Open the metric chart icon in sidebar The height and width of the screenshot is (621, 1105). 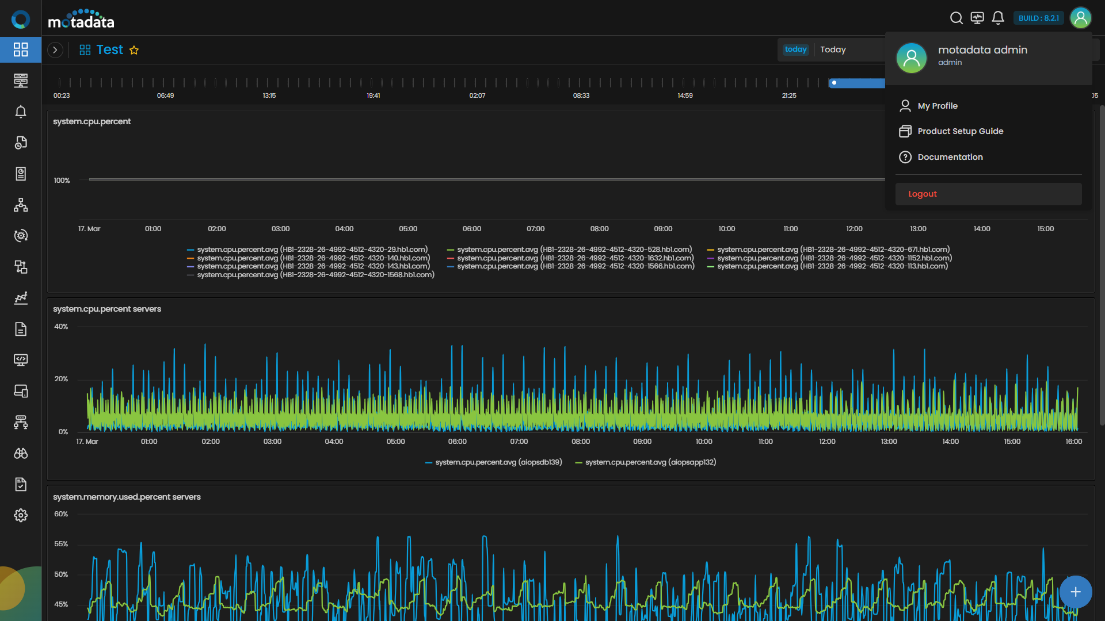click(x=21, y=298)
